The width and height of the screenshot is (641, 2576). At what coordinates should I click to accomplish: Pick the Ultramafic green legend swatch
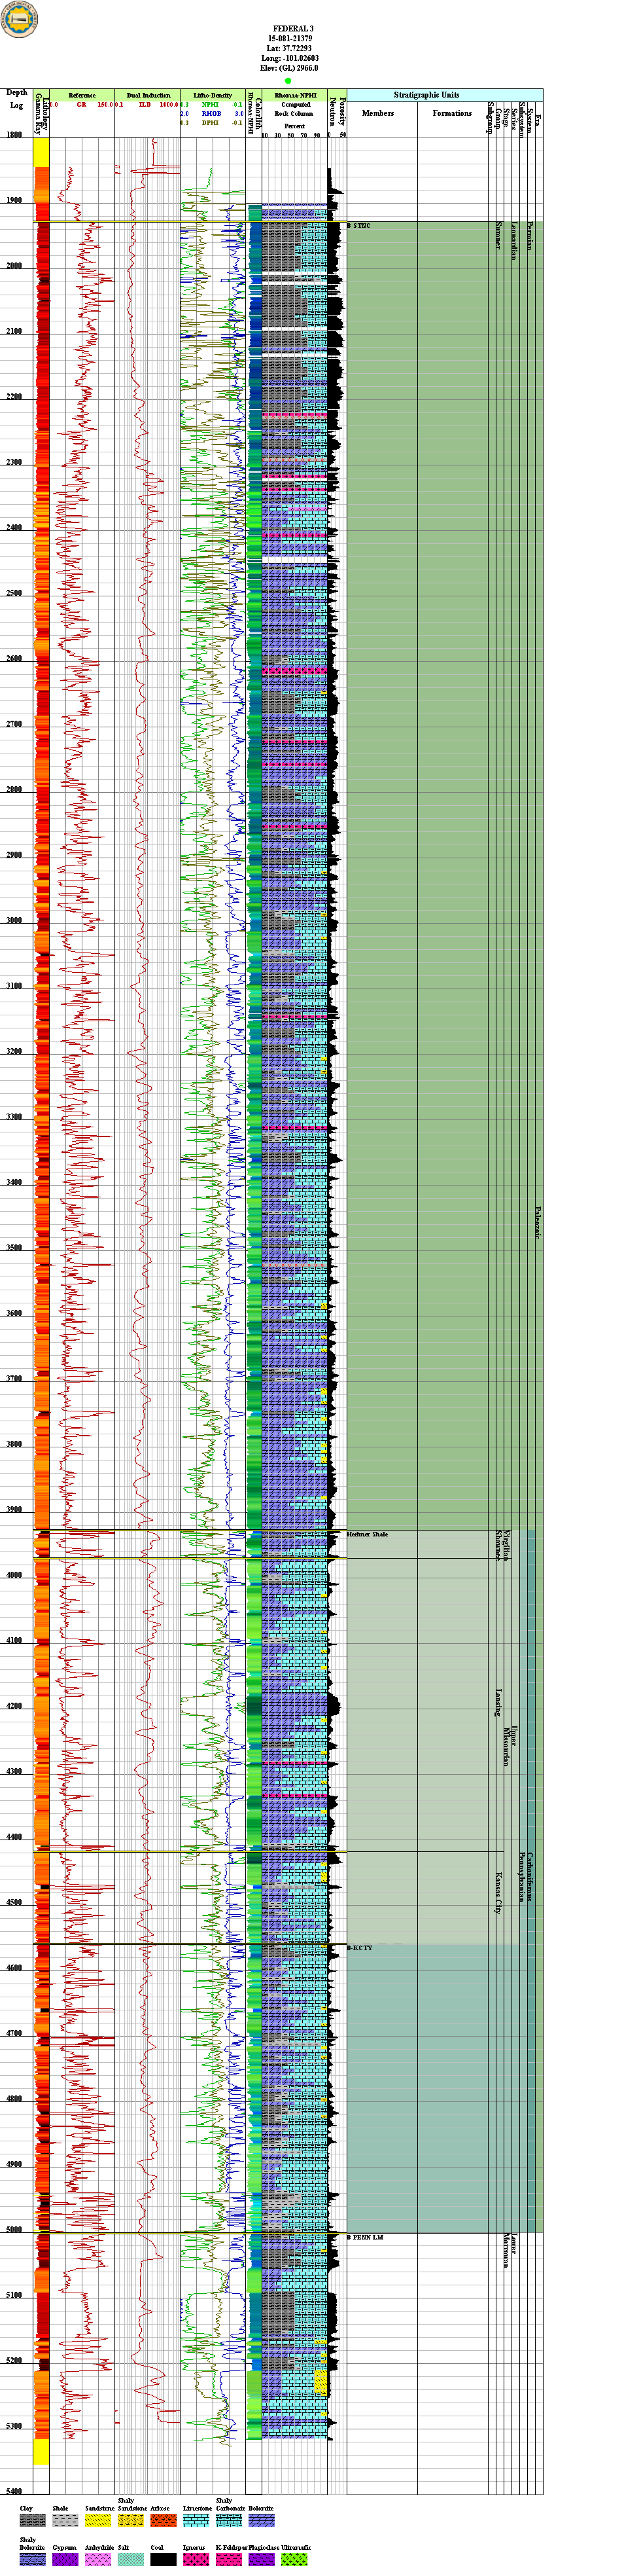pyautogui.click(x=294, y=2560)
